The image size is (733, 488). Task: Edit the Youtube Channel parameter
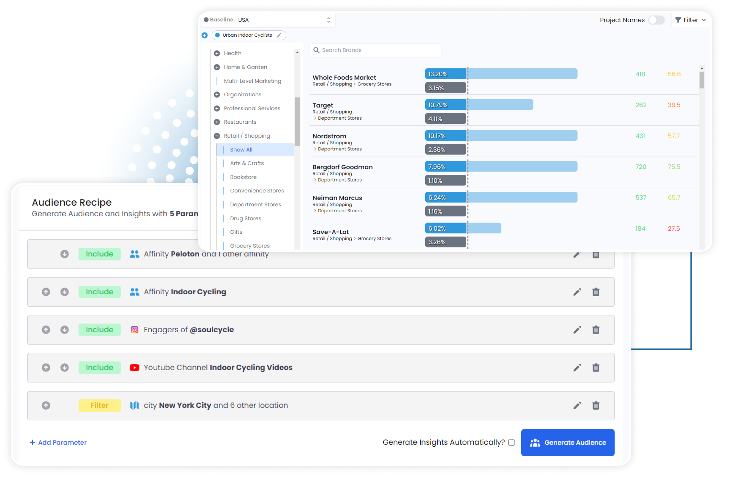(577, 368)
